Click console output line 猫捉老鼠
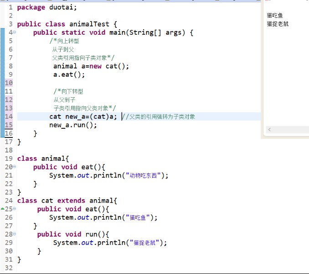Viewport: 309px width, 274px height. pos(278,24)
